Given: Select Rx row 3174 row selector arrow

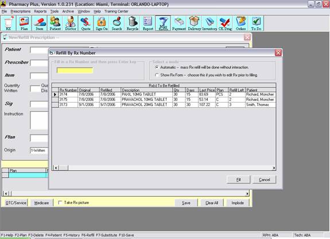Looking at the screenshot, I should click(55, 95).
